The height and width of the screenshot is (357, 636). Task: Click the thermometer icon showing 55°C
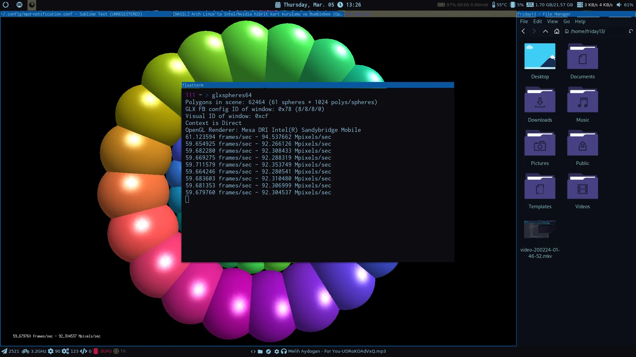pyautogui.click(x=494, y=5)
